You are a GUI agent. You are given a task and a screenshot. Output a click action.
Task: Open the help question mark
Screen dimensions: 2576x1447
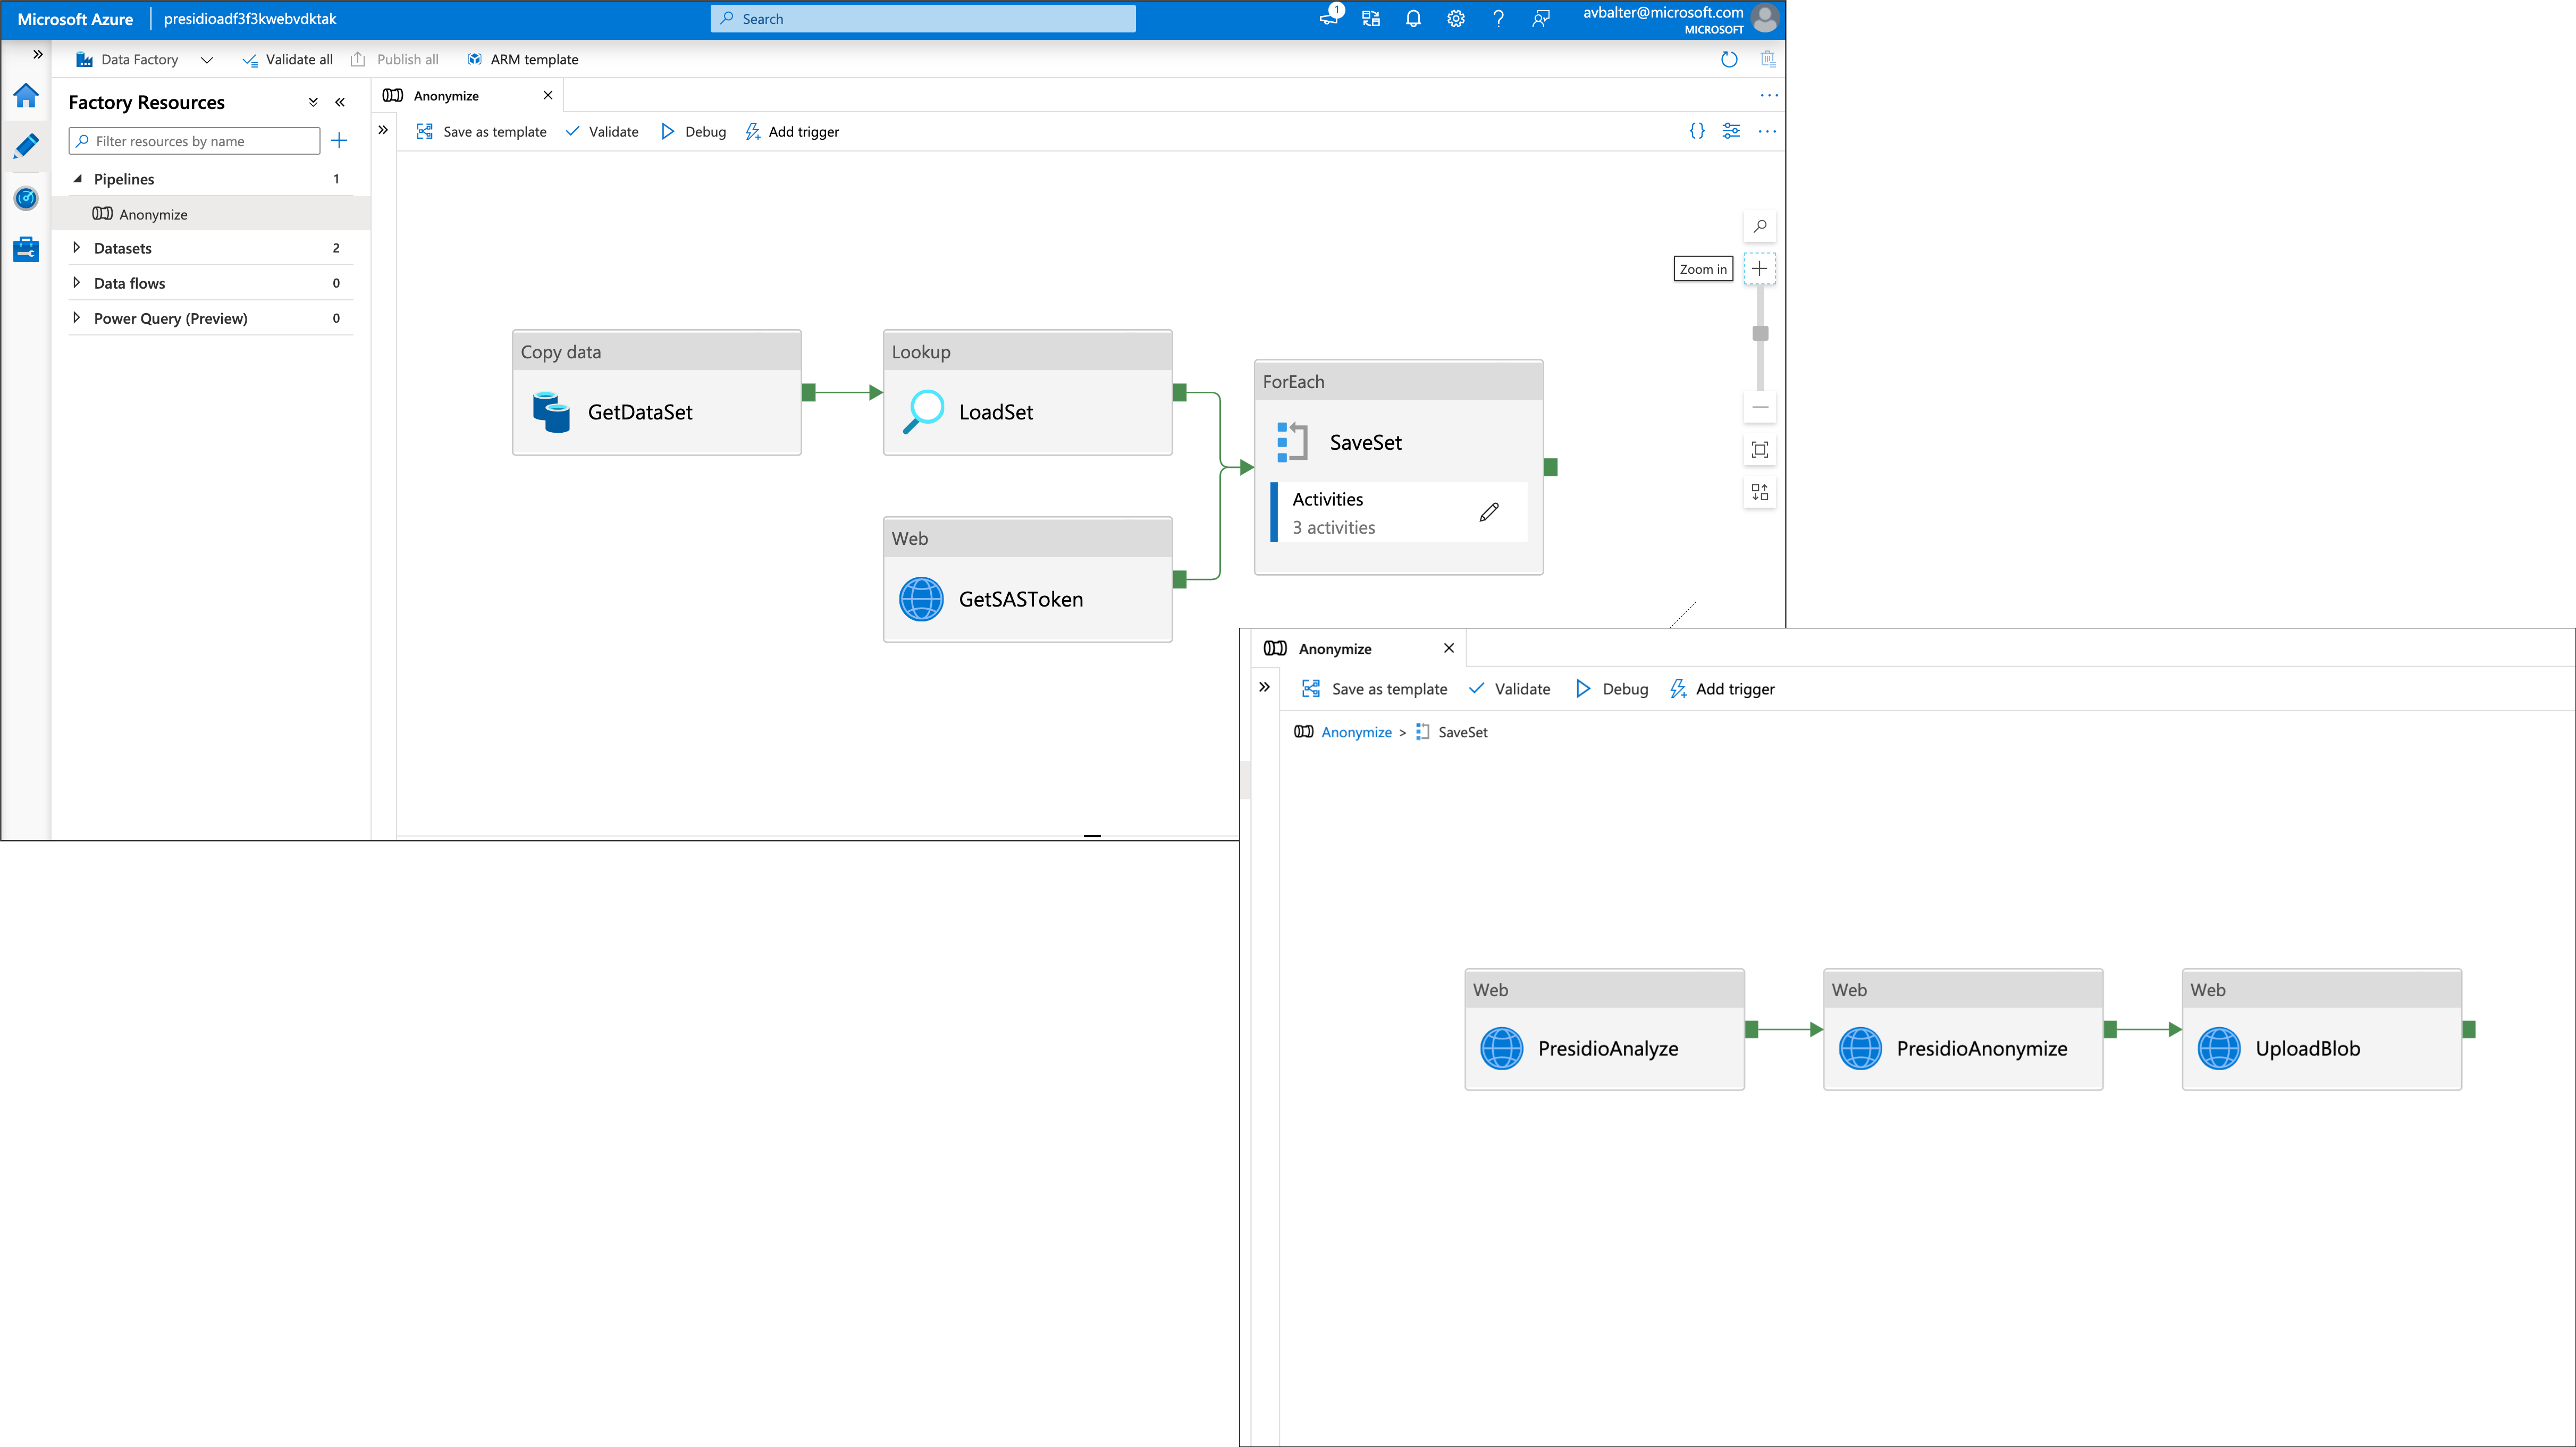(x=1498, y=18)
